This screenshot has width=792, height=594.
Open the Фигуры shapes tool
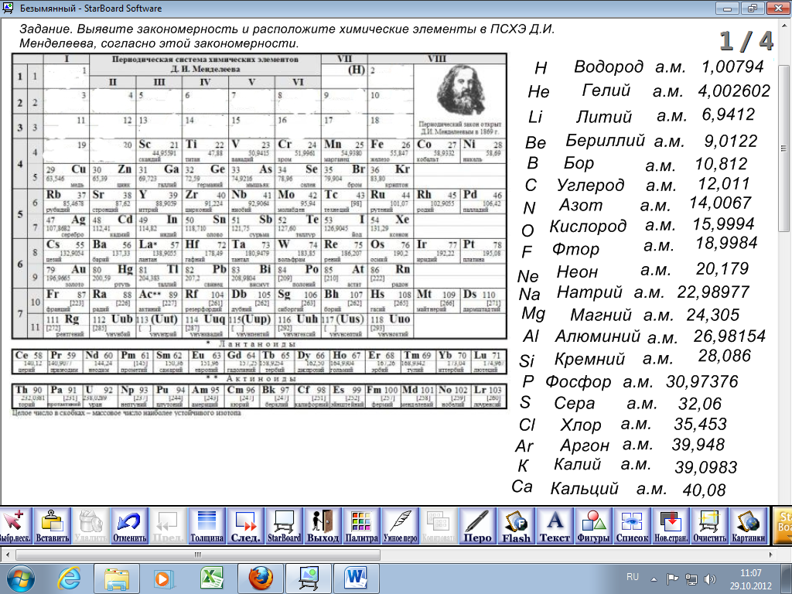[x=593, y=526]
